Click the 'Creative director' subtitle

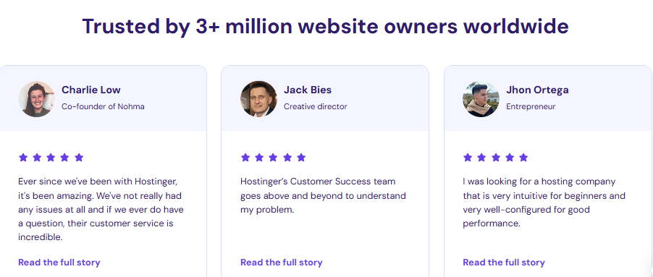315,106
